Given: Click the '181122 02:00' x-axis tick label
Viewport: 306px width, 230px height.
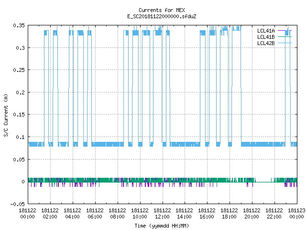Looking at the screenshot, I should tap(50, 214).
